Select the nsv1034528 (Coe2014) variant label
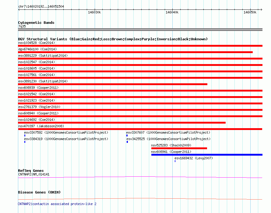Screen dimensions: 271x213 point(37,43)
